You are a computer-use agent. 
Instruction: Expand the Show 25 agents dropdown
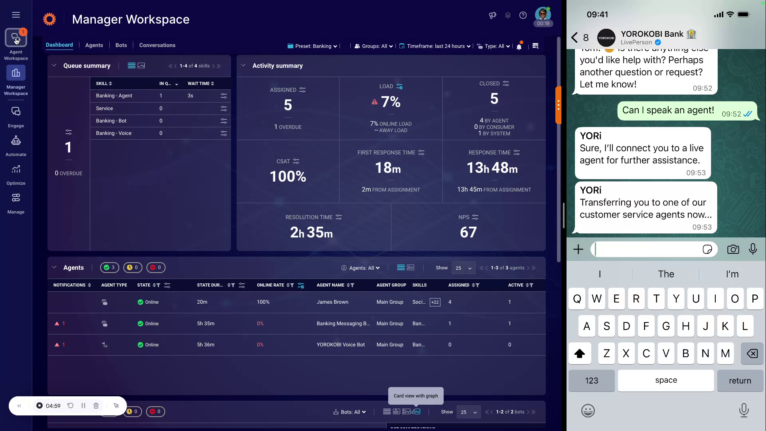463,268
